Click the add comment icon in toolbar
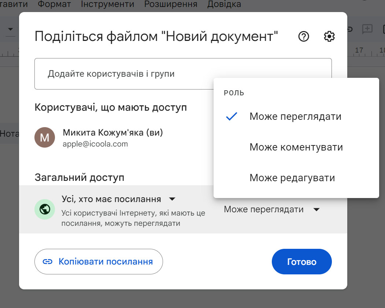The height and width of the screenshot is (308, 385). [367, 29]
